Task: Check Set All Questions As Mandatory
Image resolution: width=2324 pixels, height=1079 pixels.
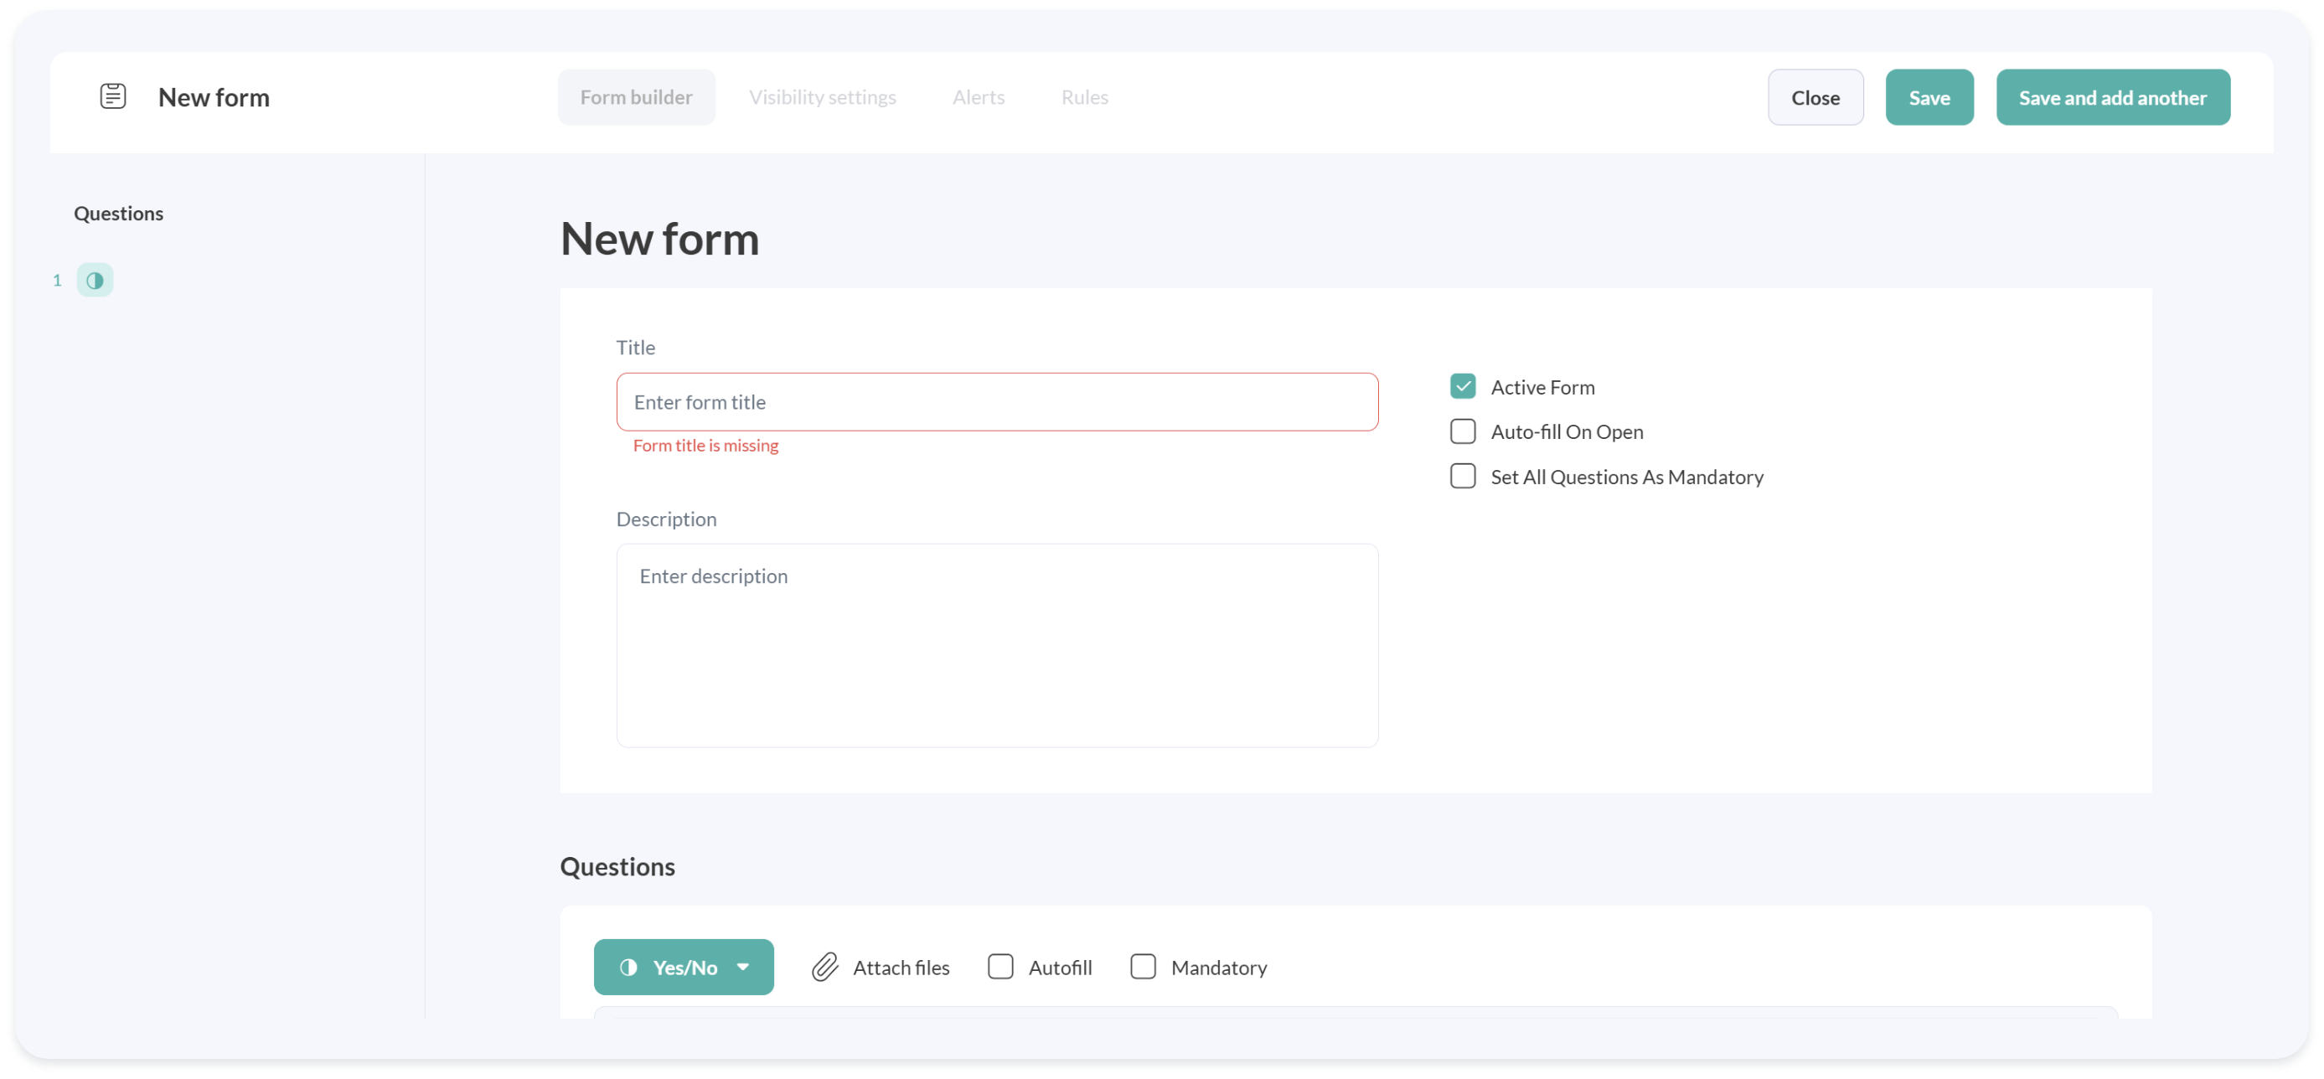Action: click(x=1463, y=477)
